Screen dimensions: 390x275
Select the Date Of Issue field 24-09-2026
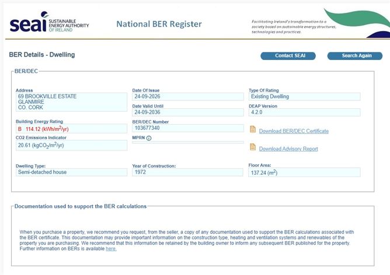point(188,97)
